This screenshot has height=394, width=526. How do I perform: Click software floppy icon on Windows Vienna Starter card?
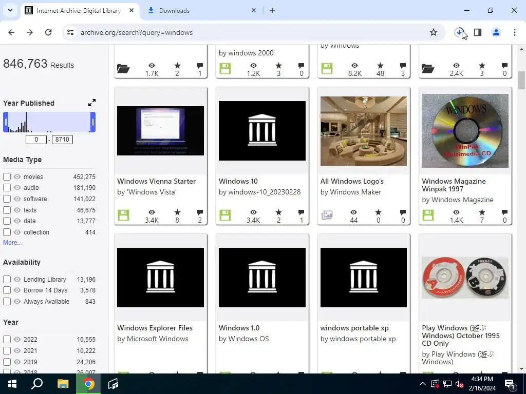[123, 215]
